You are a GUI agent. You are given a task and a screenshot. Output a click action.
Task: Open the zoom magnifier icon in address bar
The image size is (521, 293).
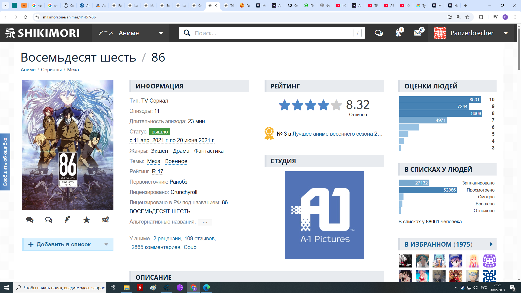459,17
